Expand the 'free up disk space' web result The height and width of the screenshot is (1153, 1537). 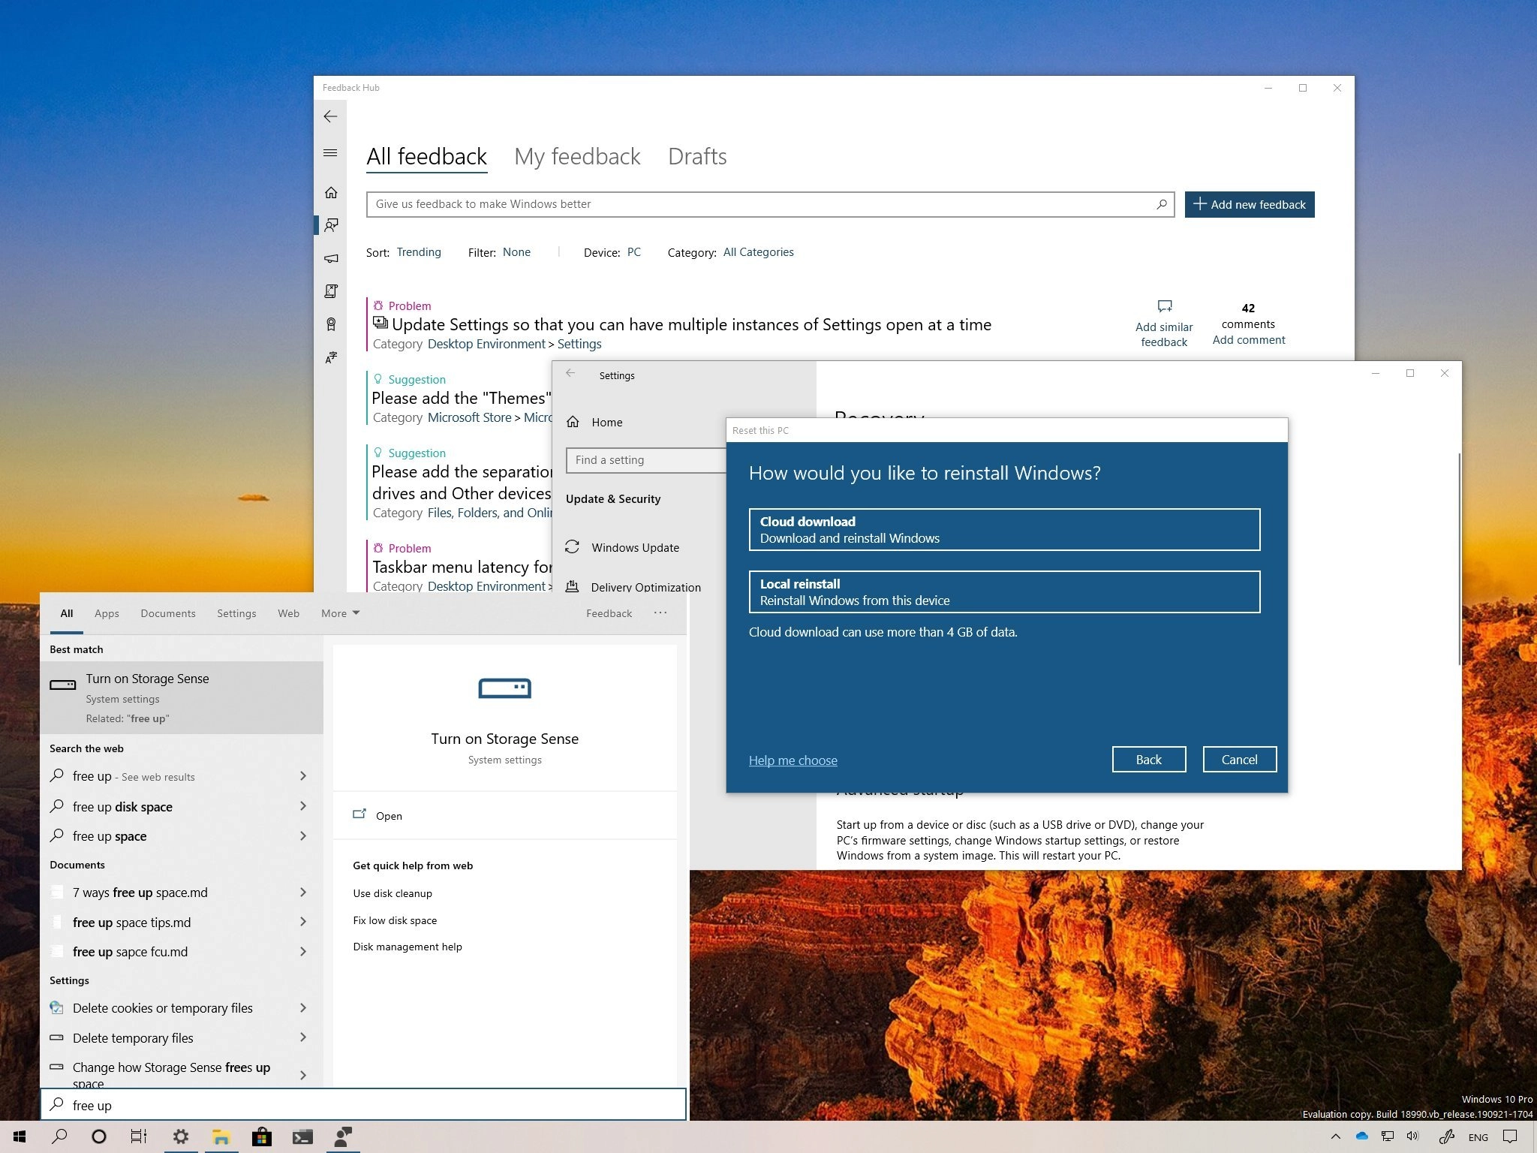coord(303,806)
